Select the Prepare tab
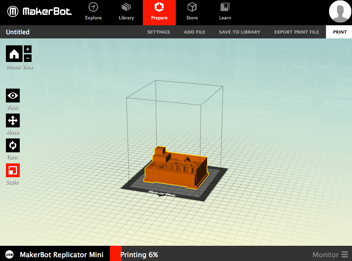 tap(159, 12)
